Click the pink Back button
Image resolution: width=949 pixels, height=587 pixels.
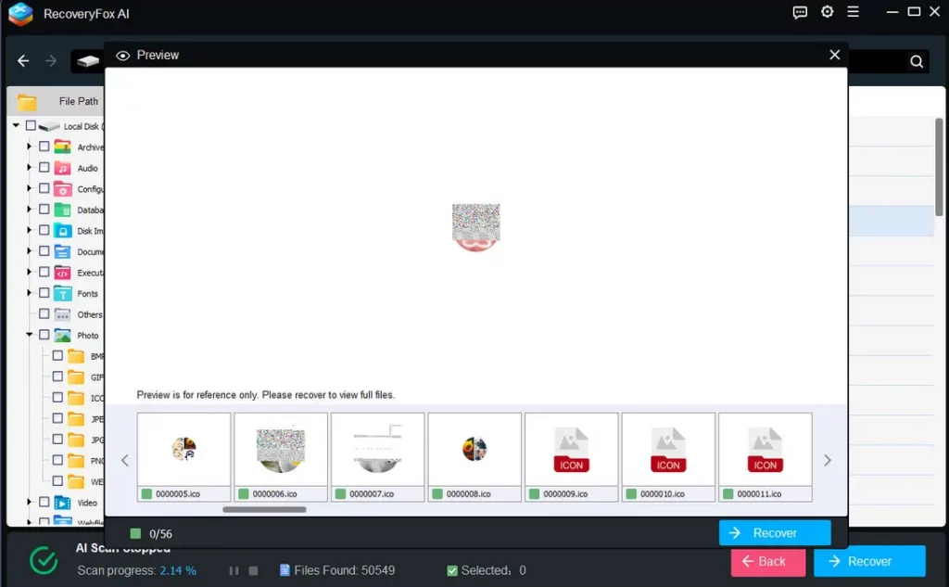(767, 561)
